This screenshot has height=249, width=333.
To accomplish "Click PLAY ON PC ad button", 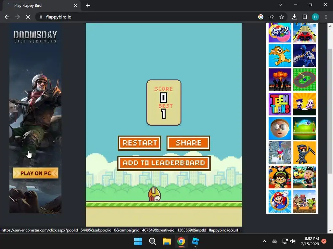I will click(35, 173).
